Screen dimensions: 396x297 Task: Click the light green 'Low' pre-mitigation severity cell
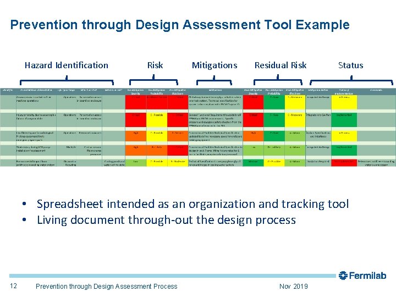pos(136,163)
